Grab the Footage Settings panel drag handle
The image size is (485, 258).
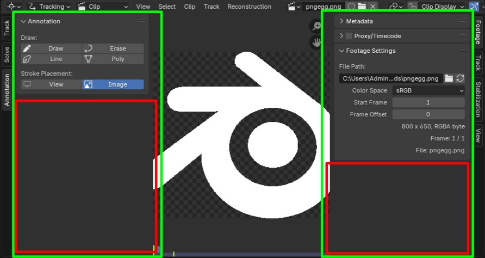click(x=463, y=51)
